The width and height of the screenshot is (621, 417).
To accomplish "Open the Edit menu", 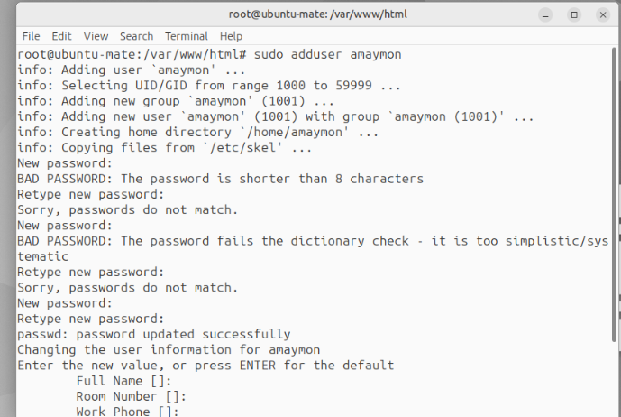I will coord(61,36).
